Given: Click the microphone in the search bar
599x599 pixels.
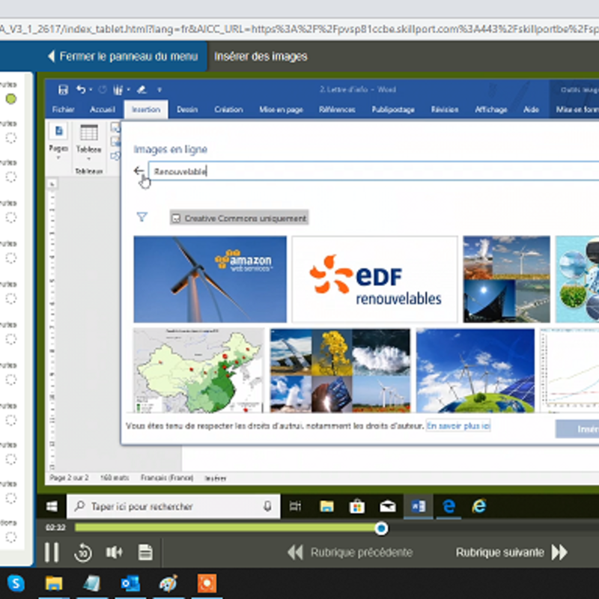Looking at the screenshot, I should coord(267,506).
